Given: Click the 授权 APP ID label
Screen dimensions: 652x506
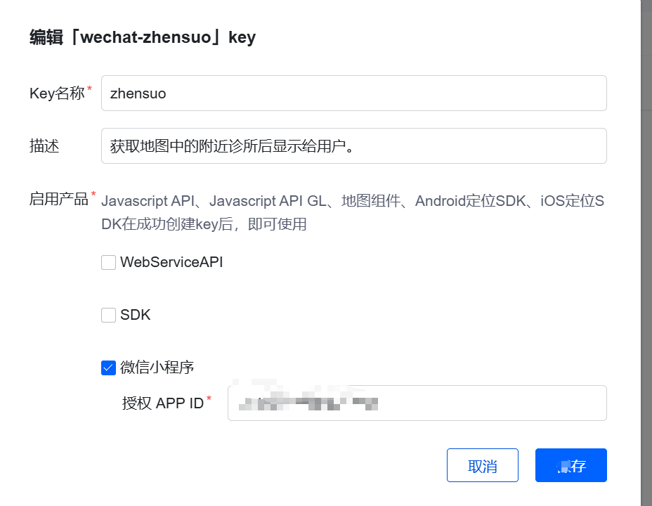Looking at the screenshot, I should pyautogui.click(x=162, y=403).
